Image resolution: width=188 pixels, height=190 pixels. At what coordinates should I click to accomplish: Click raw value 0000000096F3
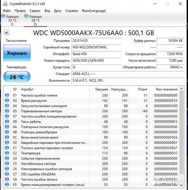(x=166, y=121)
